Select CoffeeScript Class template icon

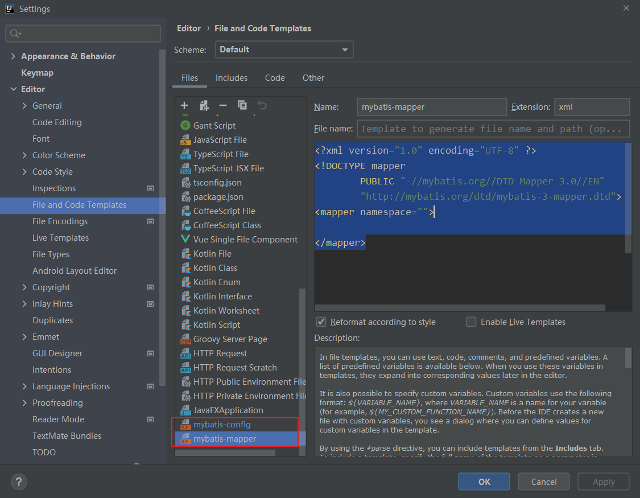point(185,225)
